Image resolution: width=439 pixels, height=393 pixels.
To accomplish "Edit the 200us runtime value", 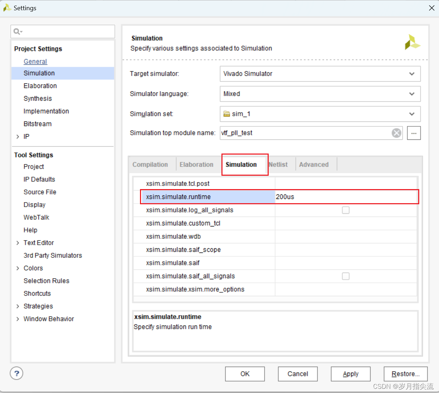I will (x=346, y=197).
